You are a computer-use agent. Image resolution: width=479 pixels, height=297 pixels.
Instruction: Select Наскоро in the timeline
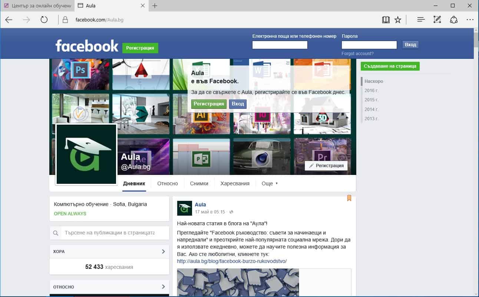click(374, 81)
